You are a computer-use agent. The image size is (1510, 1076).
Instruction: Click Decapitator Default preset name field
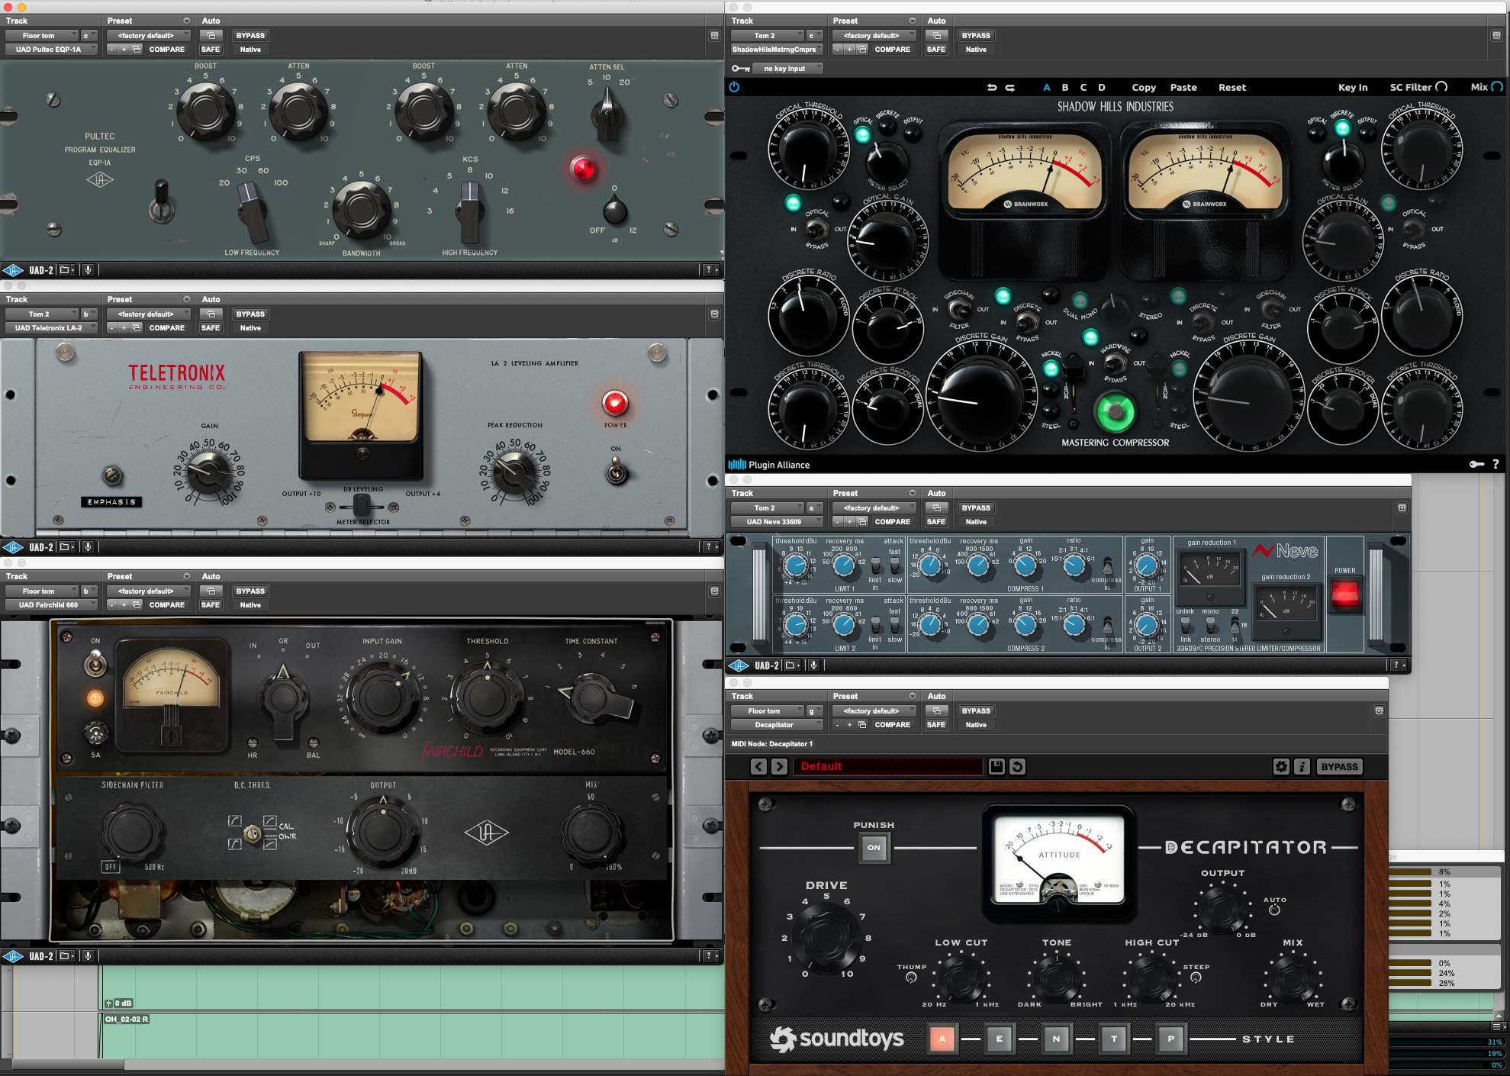(889, 766)
